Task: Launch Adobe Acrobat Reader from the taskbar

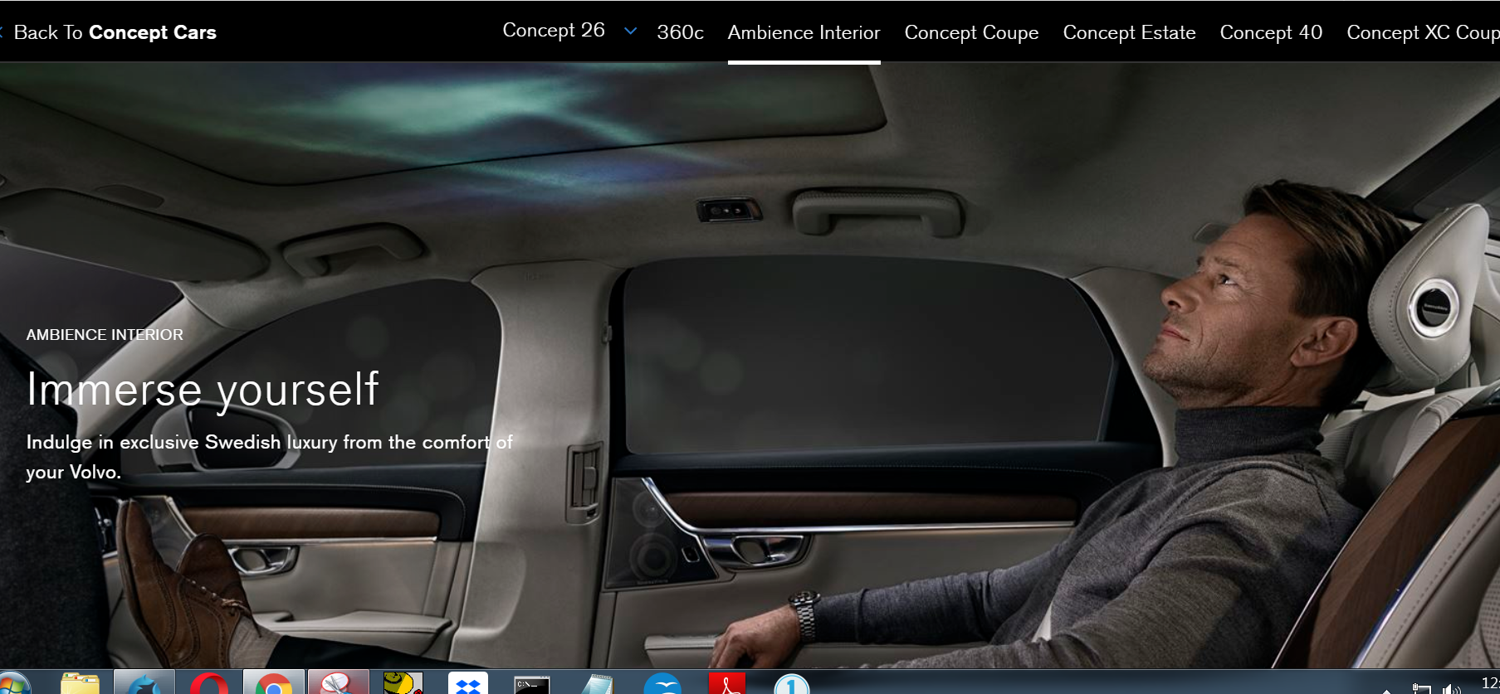Action: (x=727, y=684)
